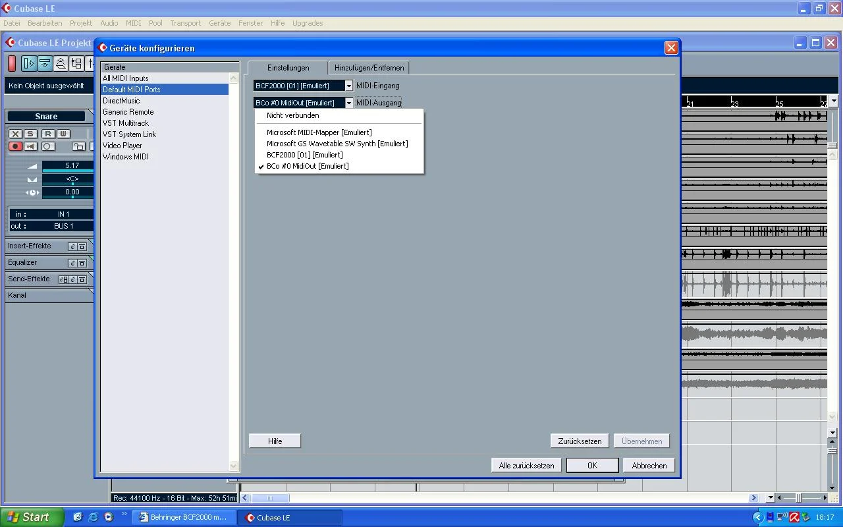Toggle the event info line toolbar button
The image size is (843, 527).
45,63
